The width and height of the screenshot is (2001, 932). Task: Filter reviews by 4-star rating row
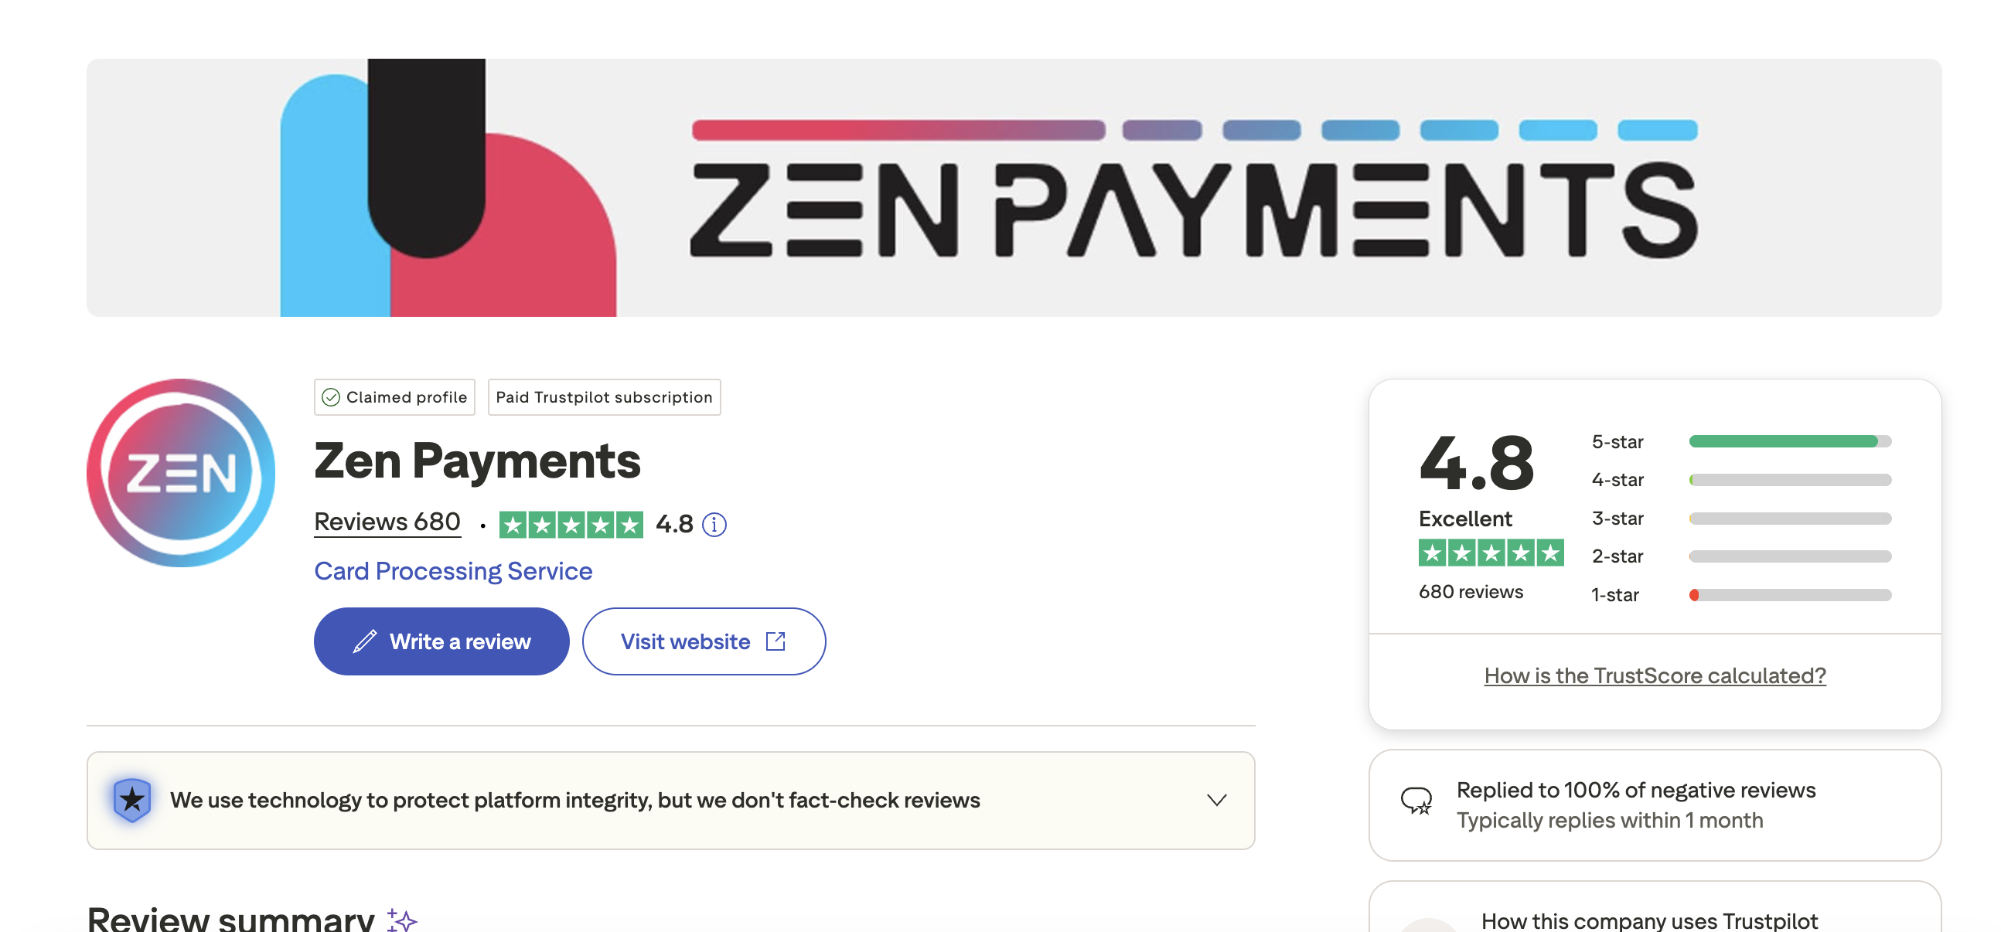coord(1740,480)
